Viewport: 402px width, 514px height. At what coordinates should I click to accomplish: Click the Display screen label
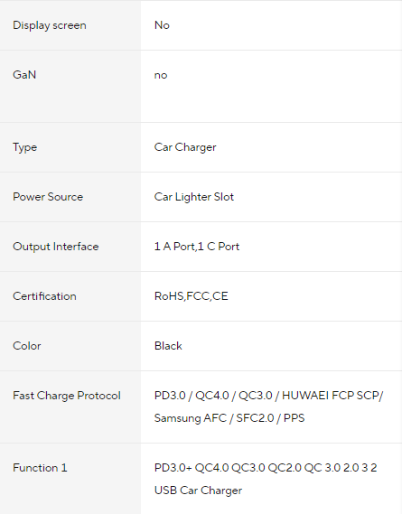pos(50,25)
